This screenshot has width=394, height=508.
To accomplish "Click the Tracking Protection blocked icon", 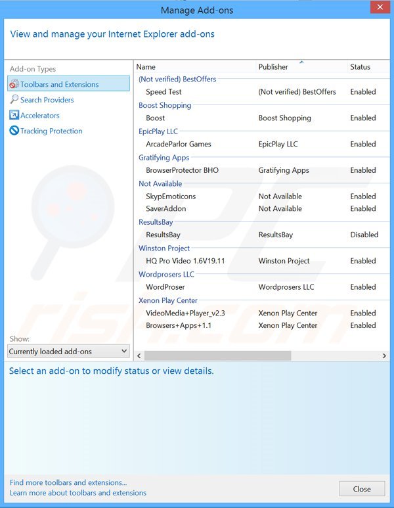I will click(14, 131).
